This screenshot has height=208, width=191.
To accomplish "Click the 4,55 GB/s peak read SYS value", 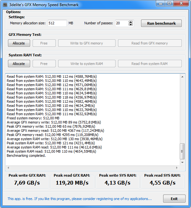I will [x=163, y=183].
